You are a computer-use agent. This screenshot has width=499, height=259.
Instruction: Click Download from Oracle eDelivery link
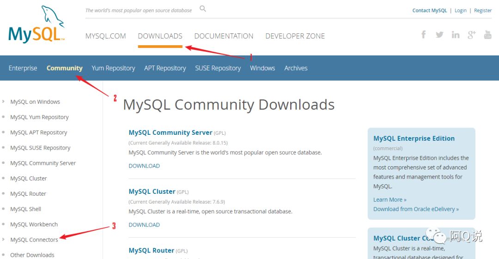416,209
